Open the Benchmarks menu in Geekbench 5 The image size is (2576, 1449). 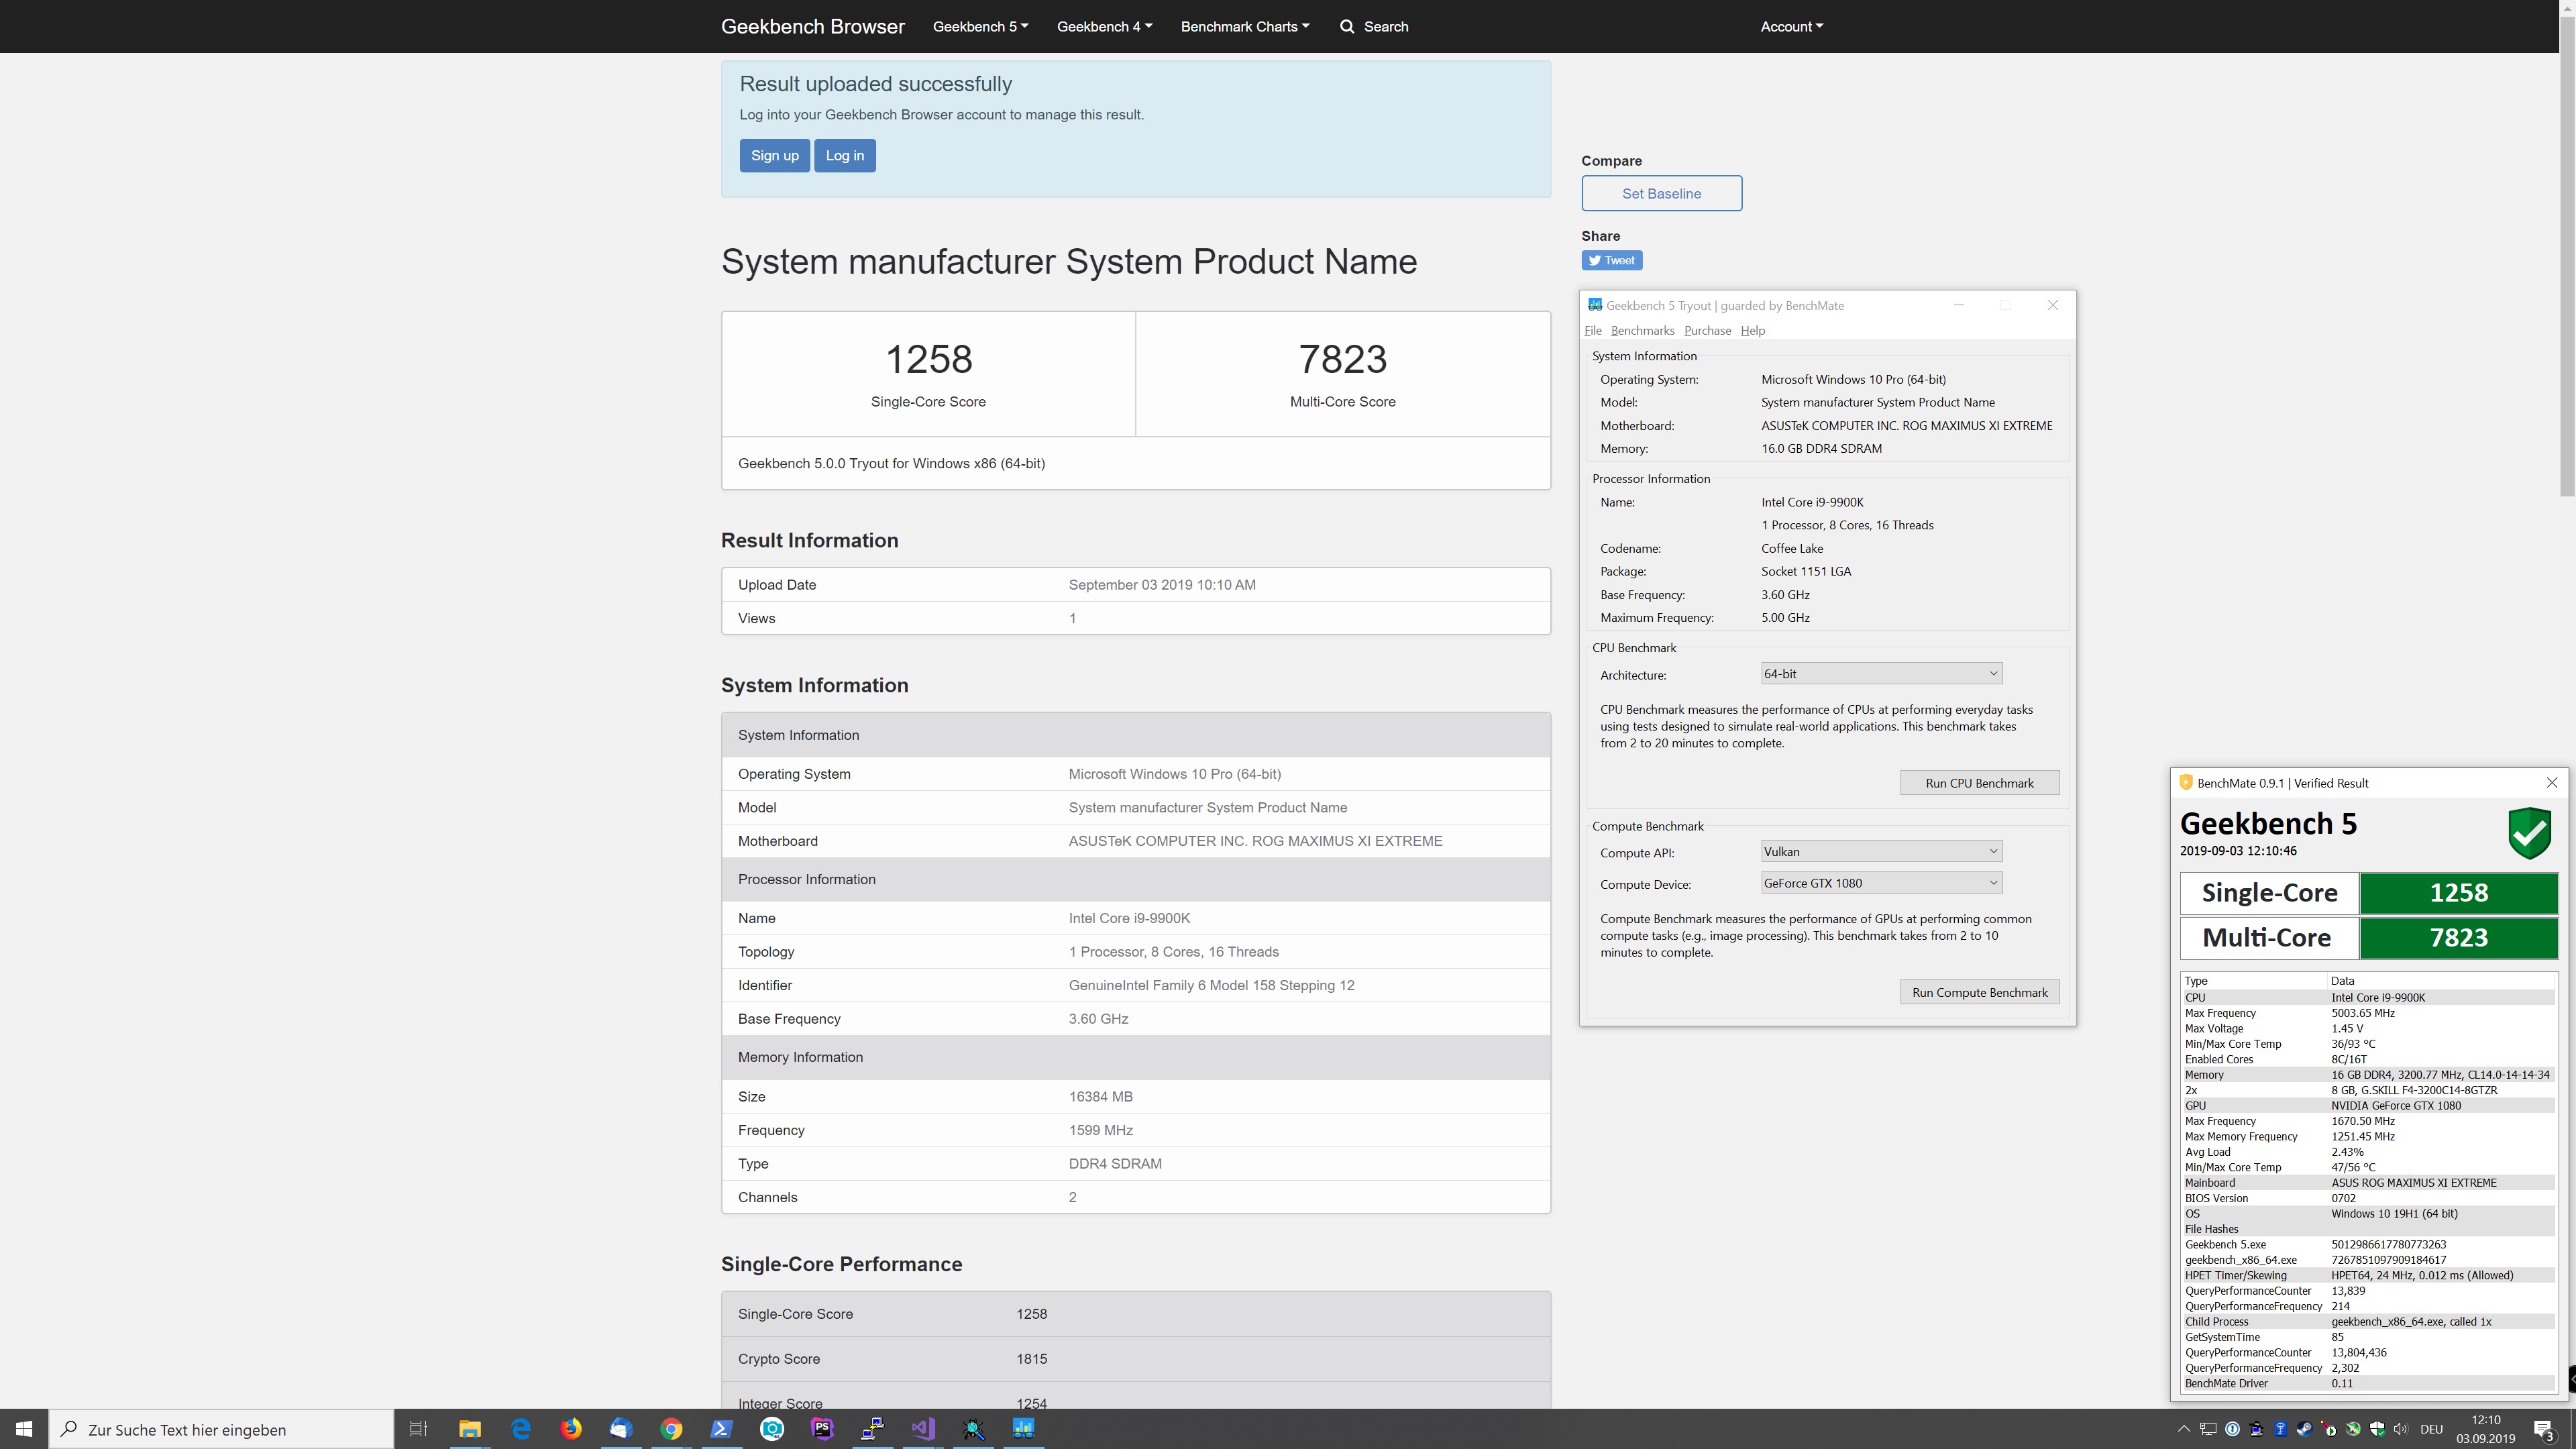[x=1642, y=331]
